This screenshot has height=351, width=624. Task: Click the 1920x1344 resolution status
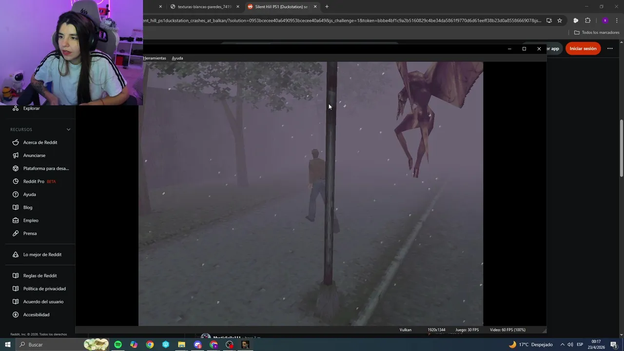pyautogui.click(x=436, y=330)
